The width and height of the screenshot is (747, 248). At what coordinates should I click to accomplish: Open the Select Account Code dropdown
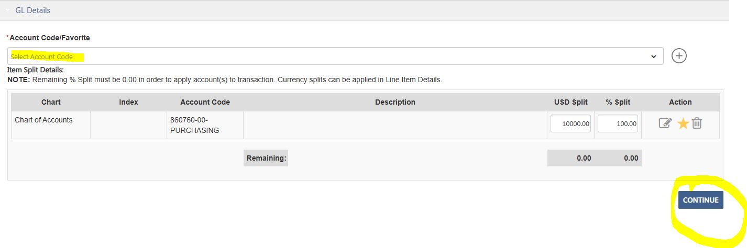click(x=330, y=57)
